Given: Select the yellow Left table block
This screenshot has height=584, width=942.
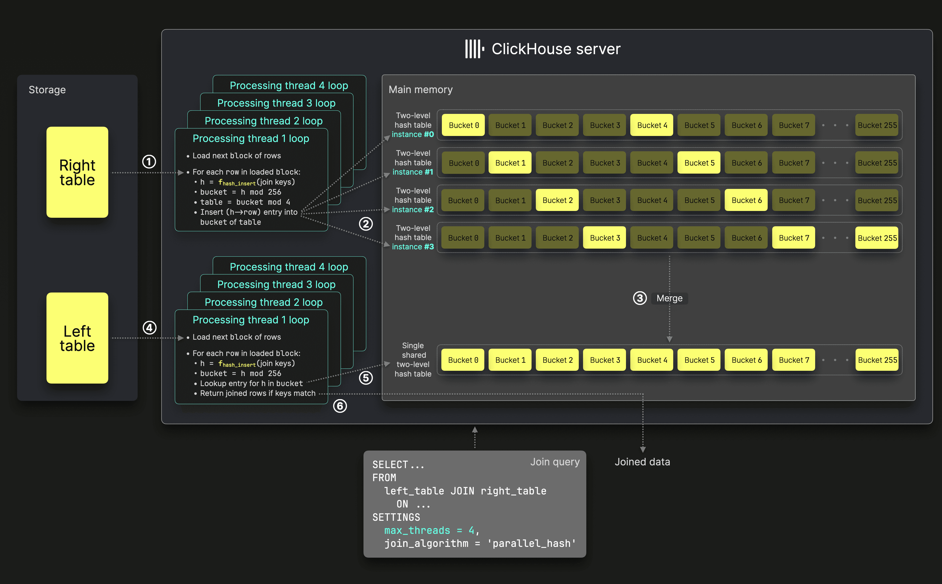Looking at the screenshot, I should tap(77, 338).
